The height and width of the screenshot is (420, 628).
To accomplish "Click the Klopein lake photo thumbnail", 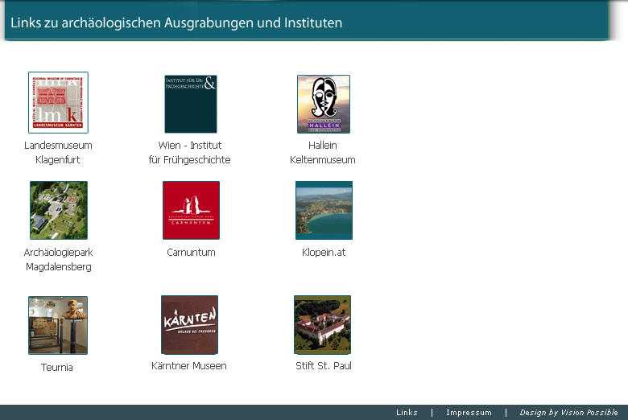I will pos(324,210).
